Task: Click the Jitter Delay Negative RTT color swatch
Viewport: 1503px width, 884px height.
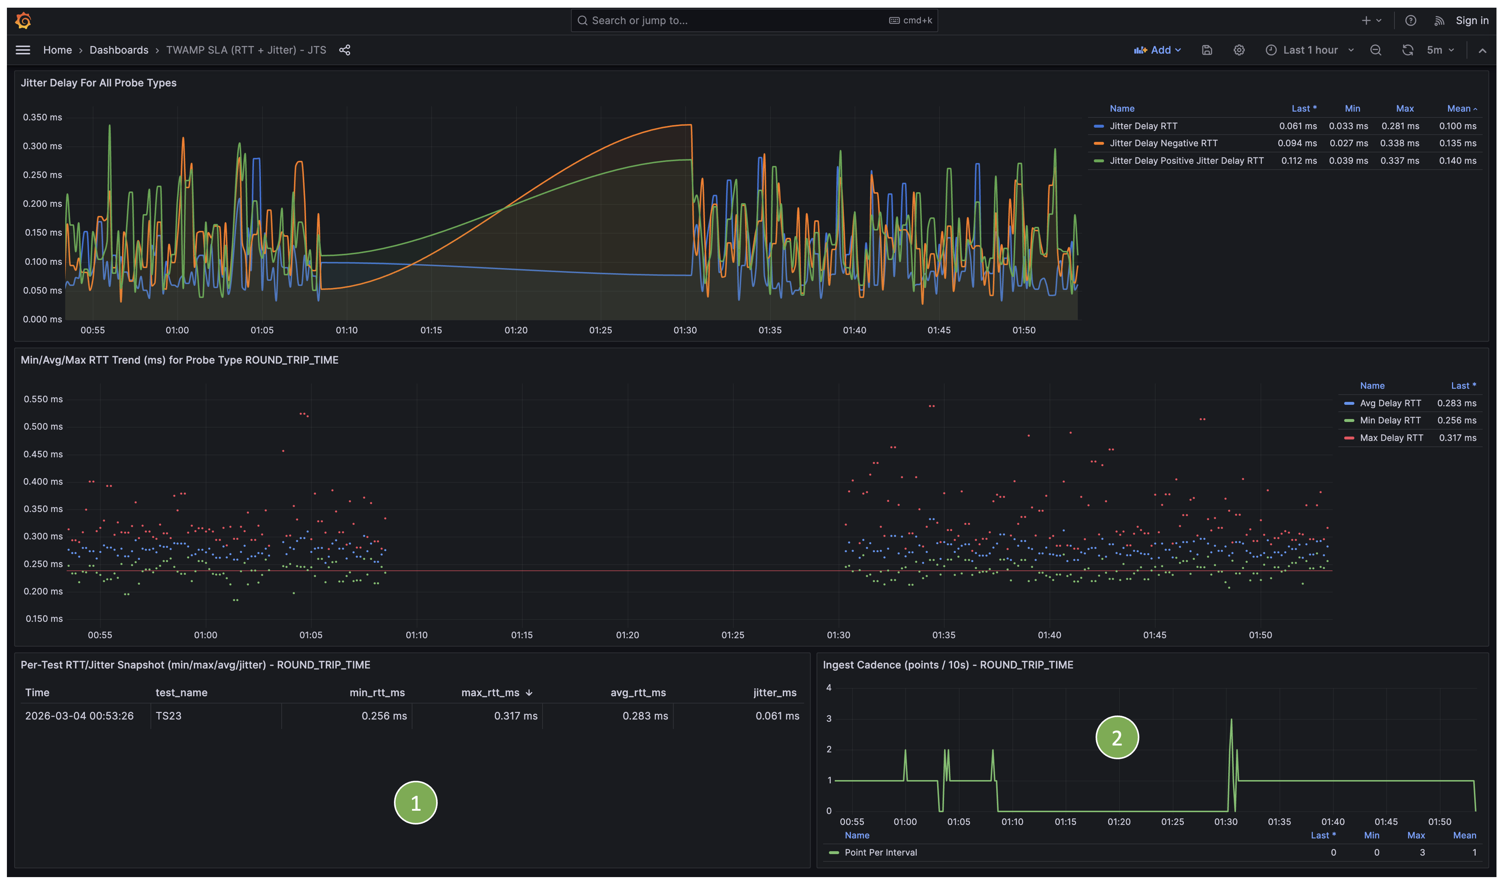Action: pyautogui.click(x=1099, y=144)
